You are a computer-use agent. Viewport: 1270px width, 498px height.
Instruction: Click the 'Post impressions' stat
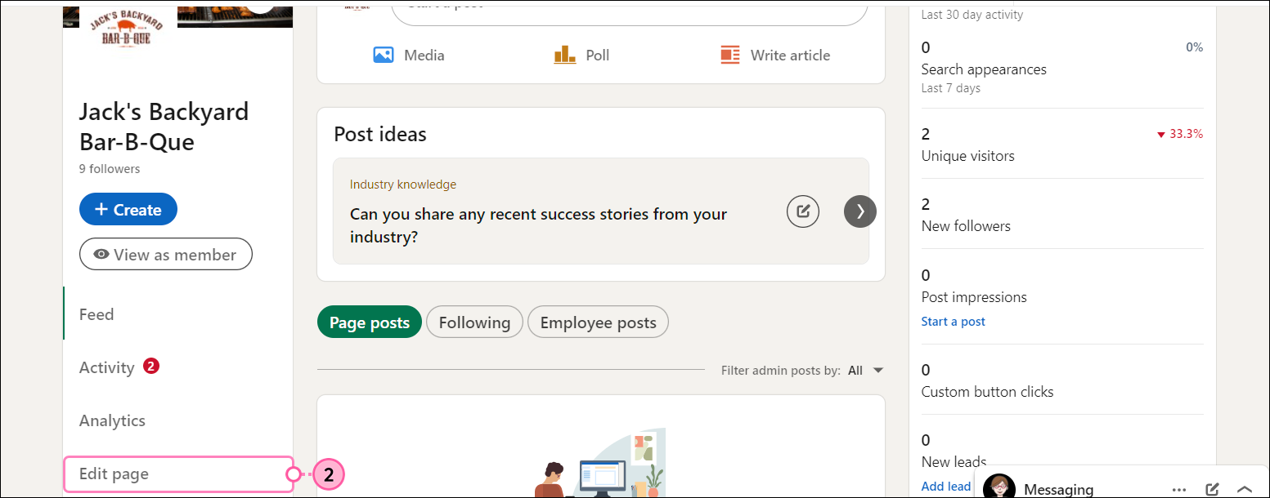[x=974, y=296]
